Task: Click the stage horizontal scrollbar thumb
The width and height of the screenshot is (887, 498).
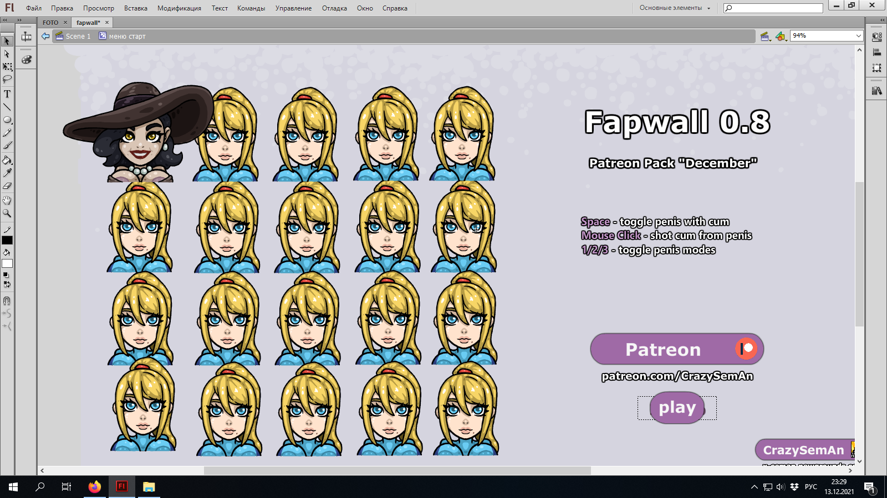Action: [397, 470]
